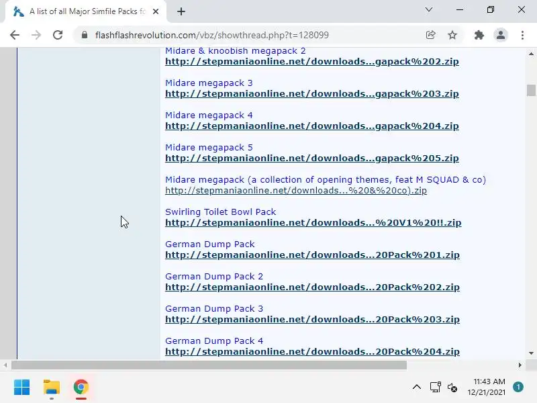The image size is (537, 403).
Task: Click the 'Midare megapack 5' title text
Action: [209, 147]
